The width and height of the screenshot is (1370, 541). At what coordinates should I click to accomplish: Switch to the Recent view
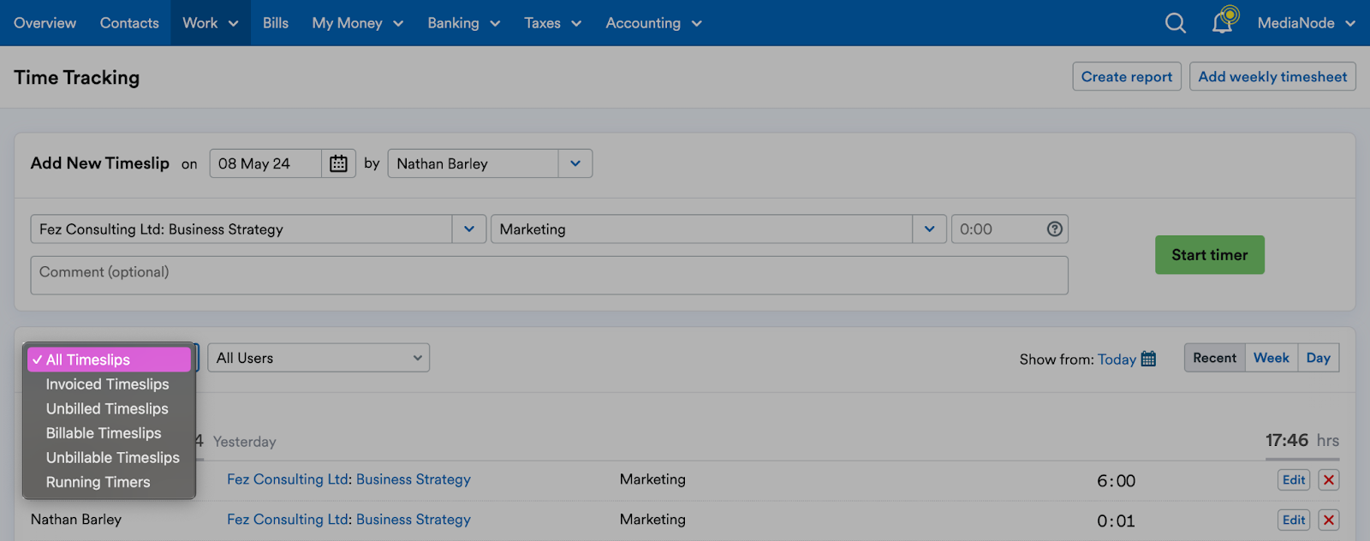click(x=1215, y=358)
